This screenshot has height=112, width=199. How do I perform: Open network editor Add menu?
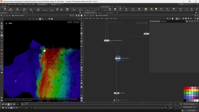(x=86, y=18)
